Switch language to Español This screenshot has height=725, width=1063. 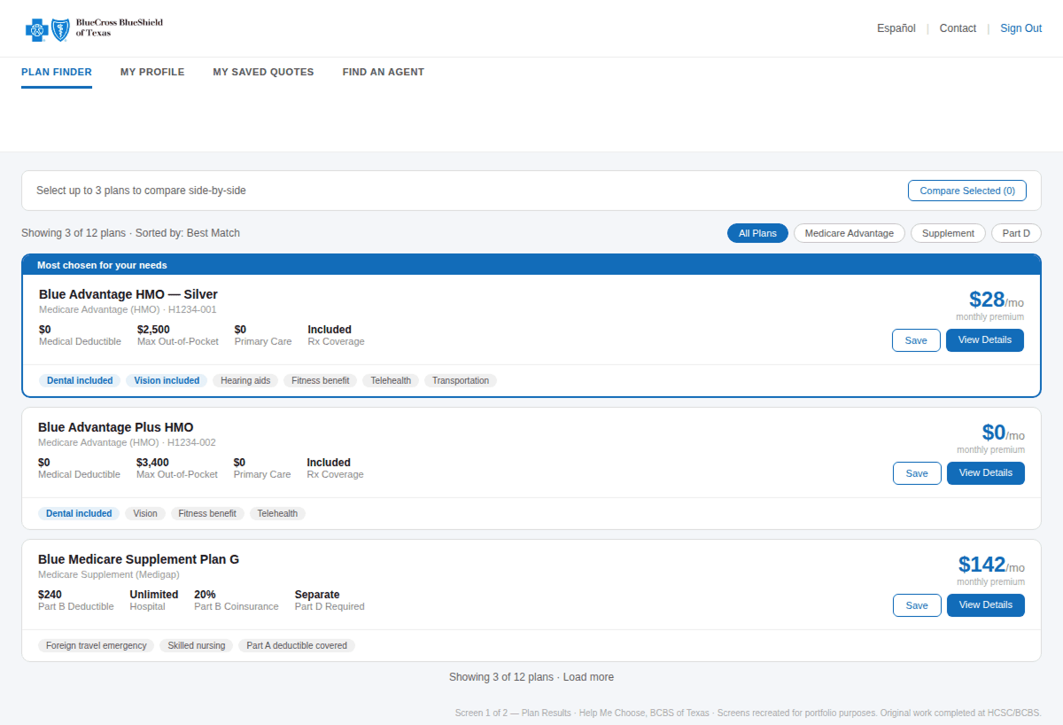click(896, 28)
